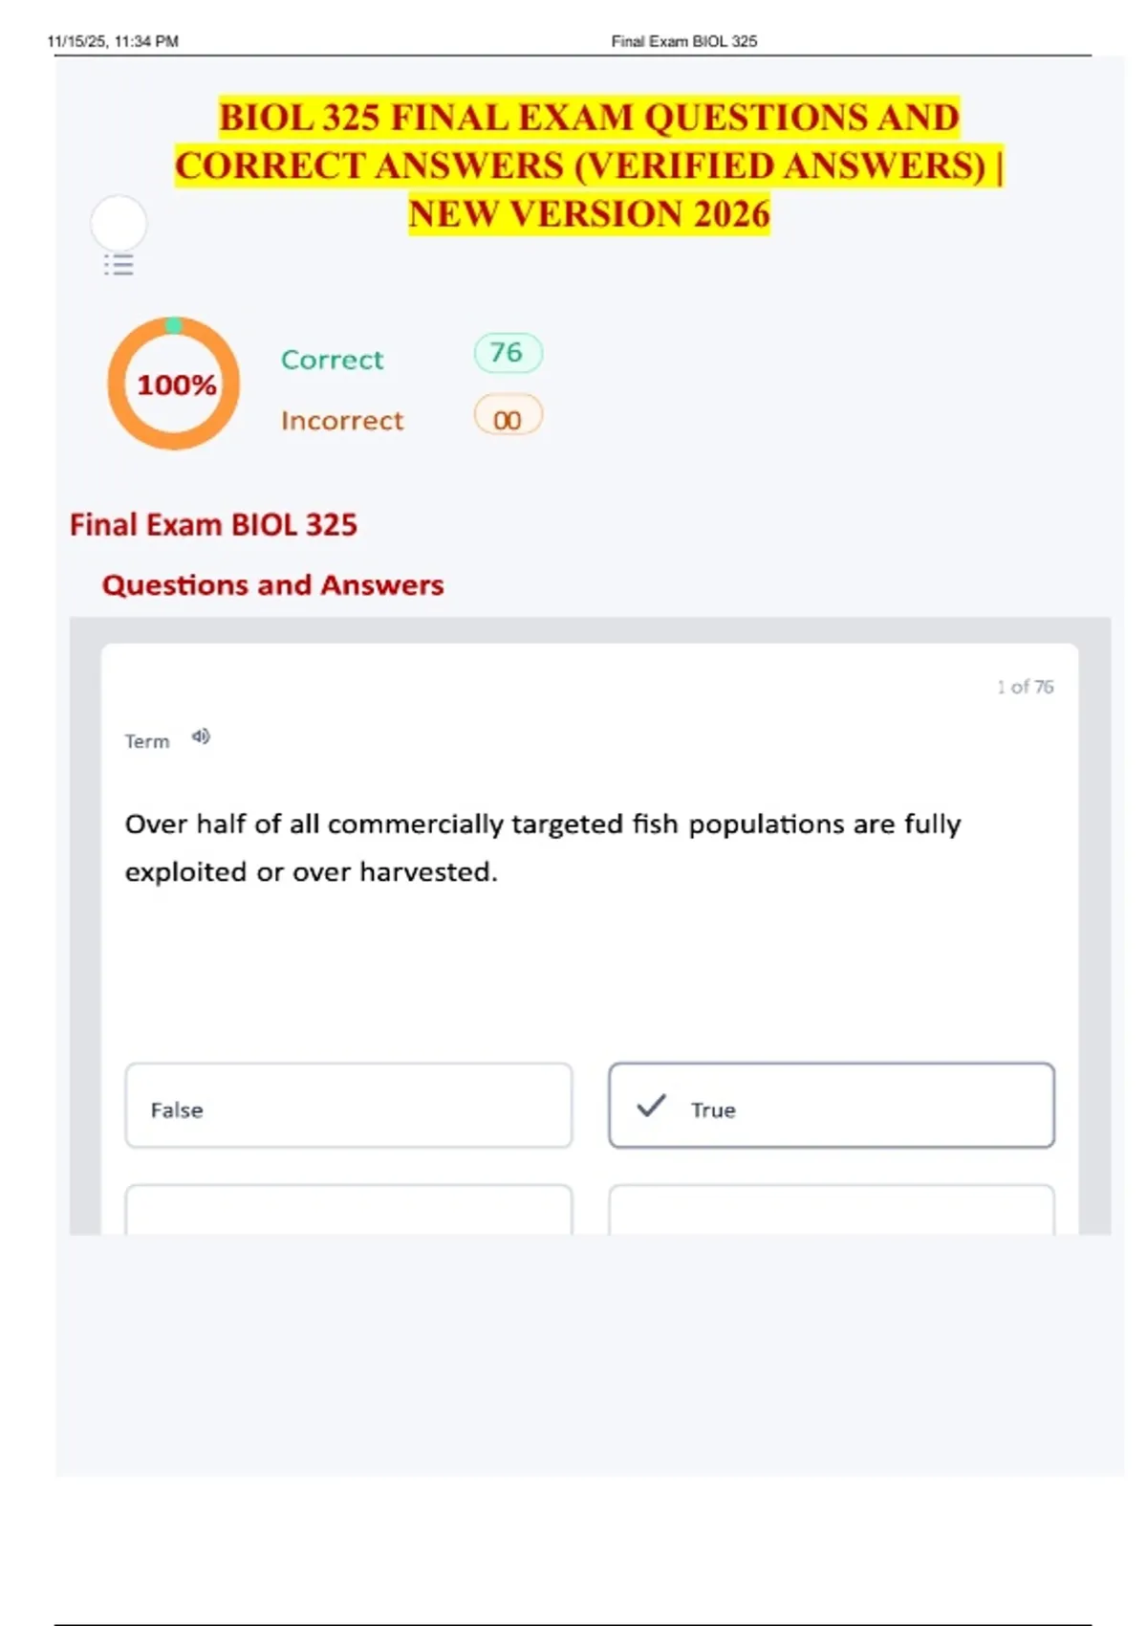This screenshot has width=1147, height=1626.
Task: Click the green 76 correct count badge
Action: (508, 353)
